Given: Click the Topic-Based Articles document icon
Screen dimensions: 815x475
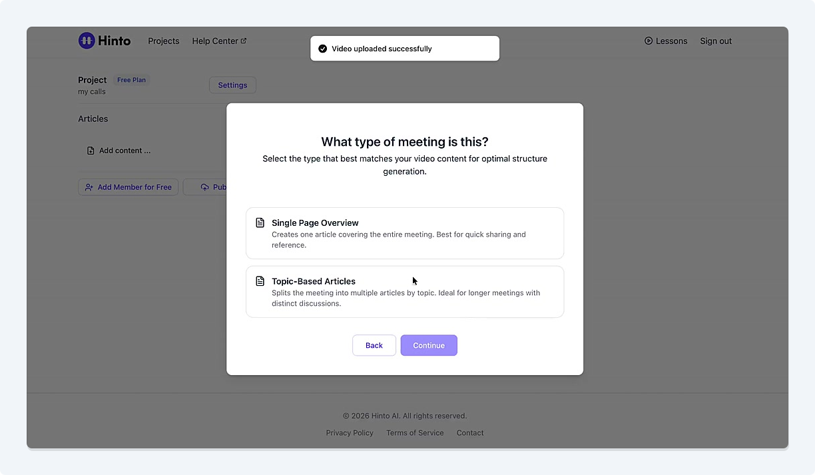Looking at the screenshot, I should coord(260,281).
